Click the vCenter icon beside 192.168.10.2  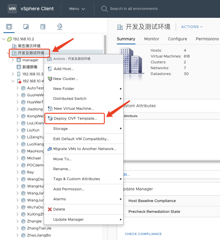[10, 39]
